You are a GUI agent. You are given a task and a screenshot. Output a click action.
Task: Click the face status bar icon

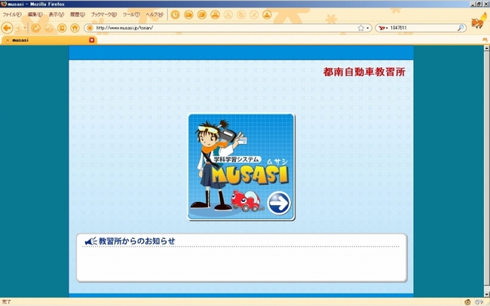(467, 302)
